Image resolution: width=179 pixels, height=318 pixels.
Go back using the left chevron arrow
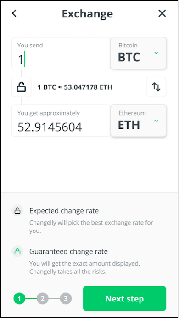click(x=14, y=14)
